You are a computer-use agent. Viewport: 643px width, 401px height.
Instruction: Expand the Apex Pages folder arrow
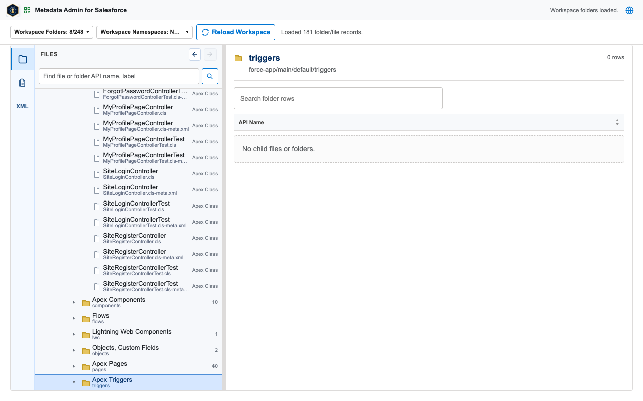(x=74, y=366)
